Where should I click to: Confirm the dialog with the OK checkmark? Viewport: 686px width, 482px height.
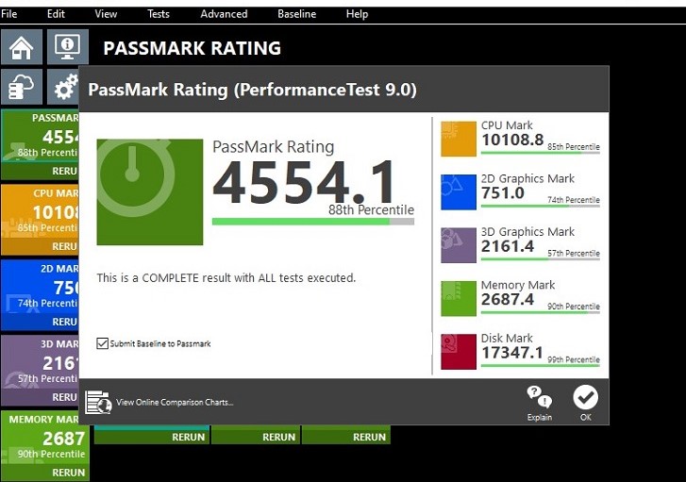pyautogui.click(x=585, y=398)
